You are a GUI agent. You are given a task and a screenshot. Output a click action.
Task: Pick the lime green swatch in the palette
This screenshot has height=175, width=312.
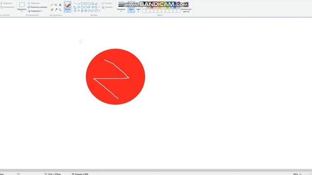pyautogui.click(x=167, y=8)
